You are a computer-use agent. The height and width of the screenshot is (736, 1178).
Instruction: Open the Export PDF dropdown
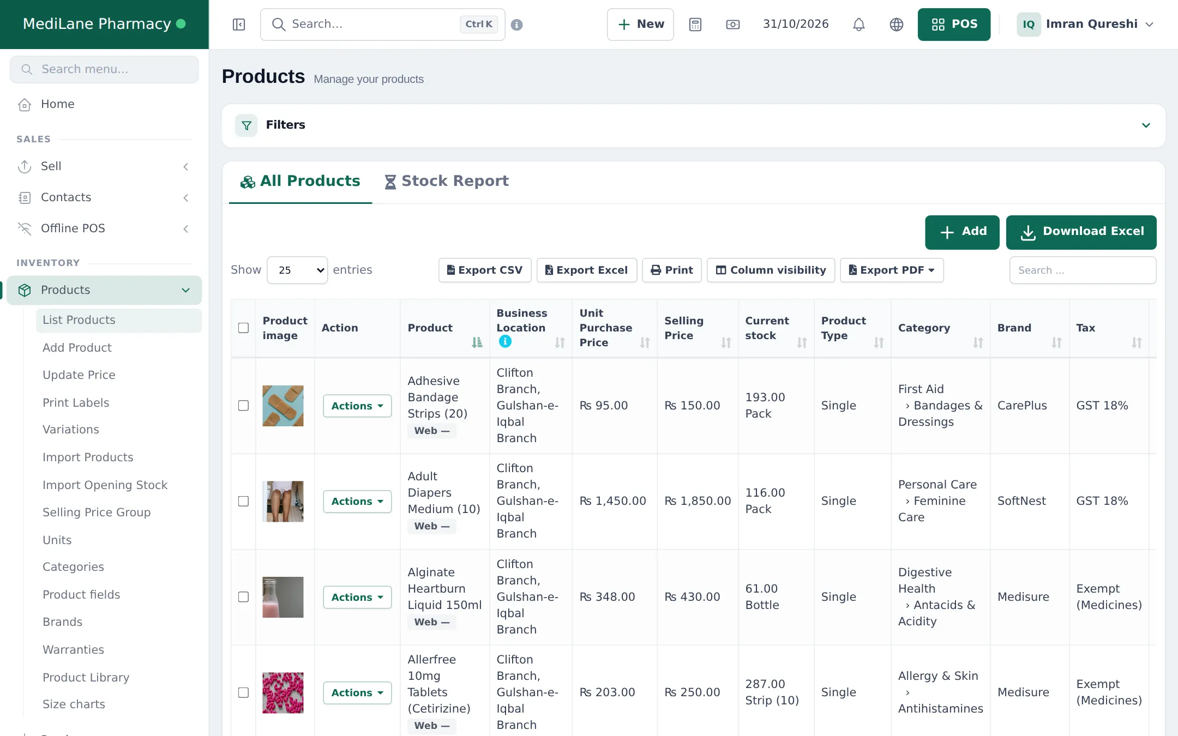pos(892,270)
